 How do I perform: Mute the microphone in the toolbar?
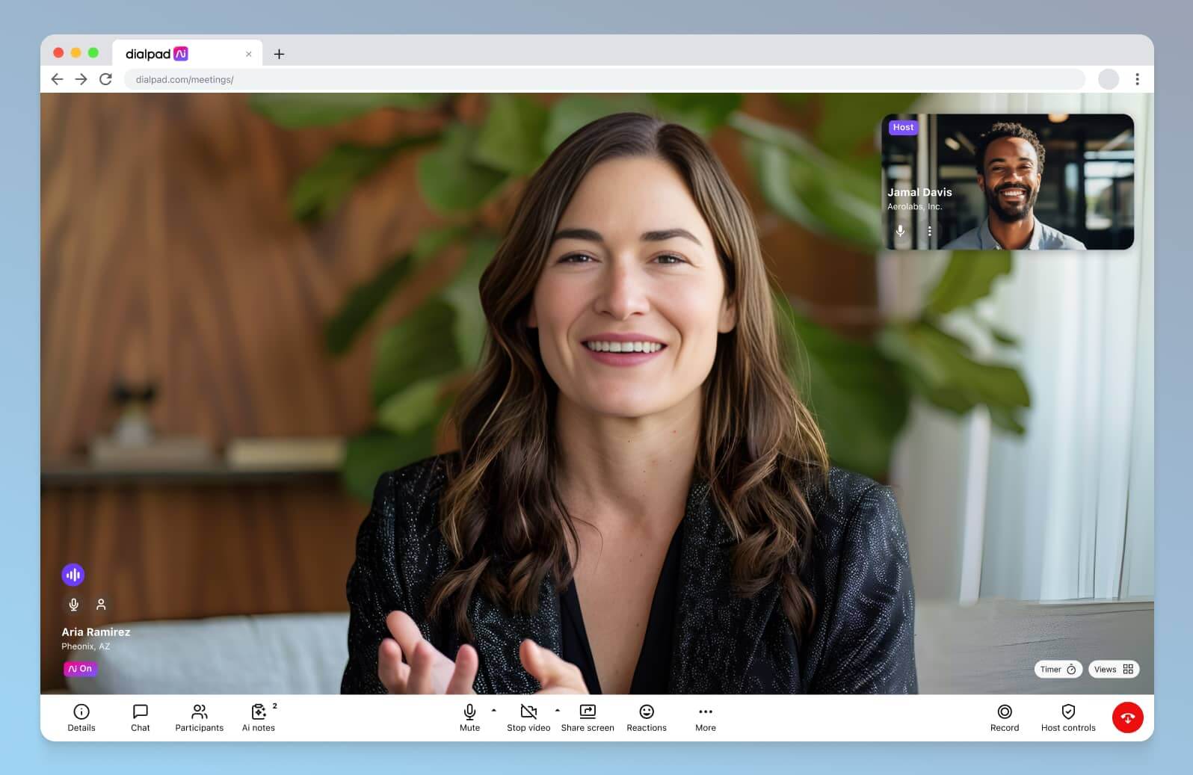coord(469,717)
